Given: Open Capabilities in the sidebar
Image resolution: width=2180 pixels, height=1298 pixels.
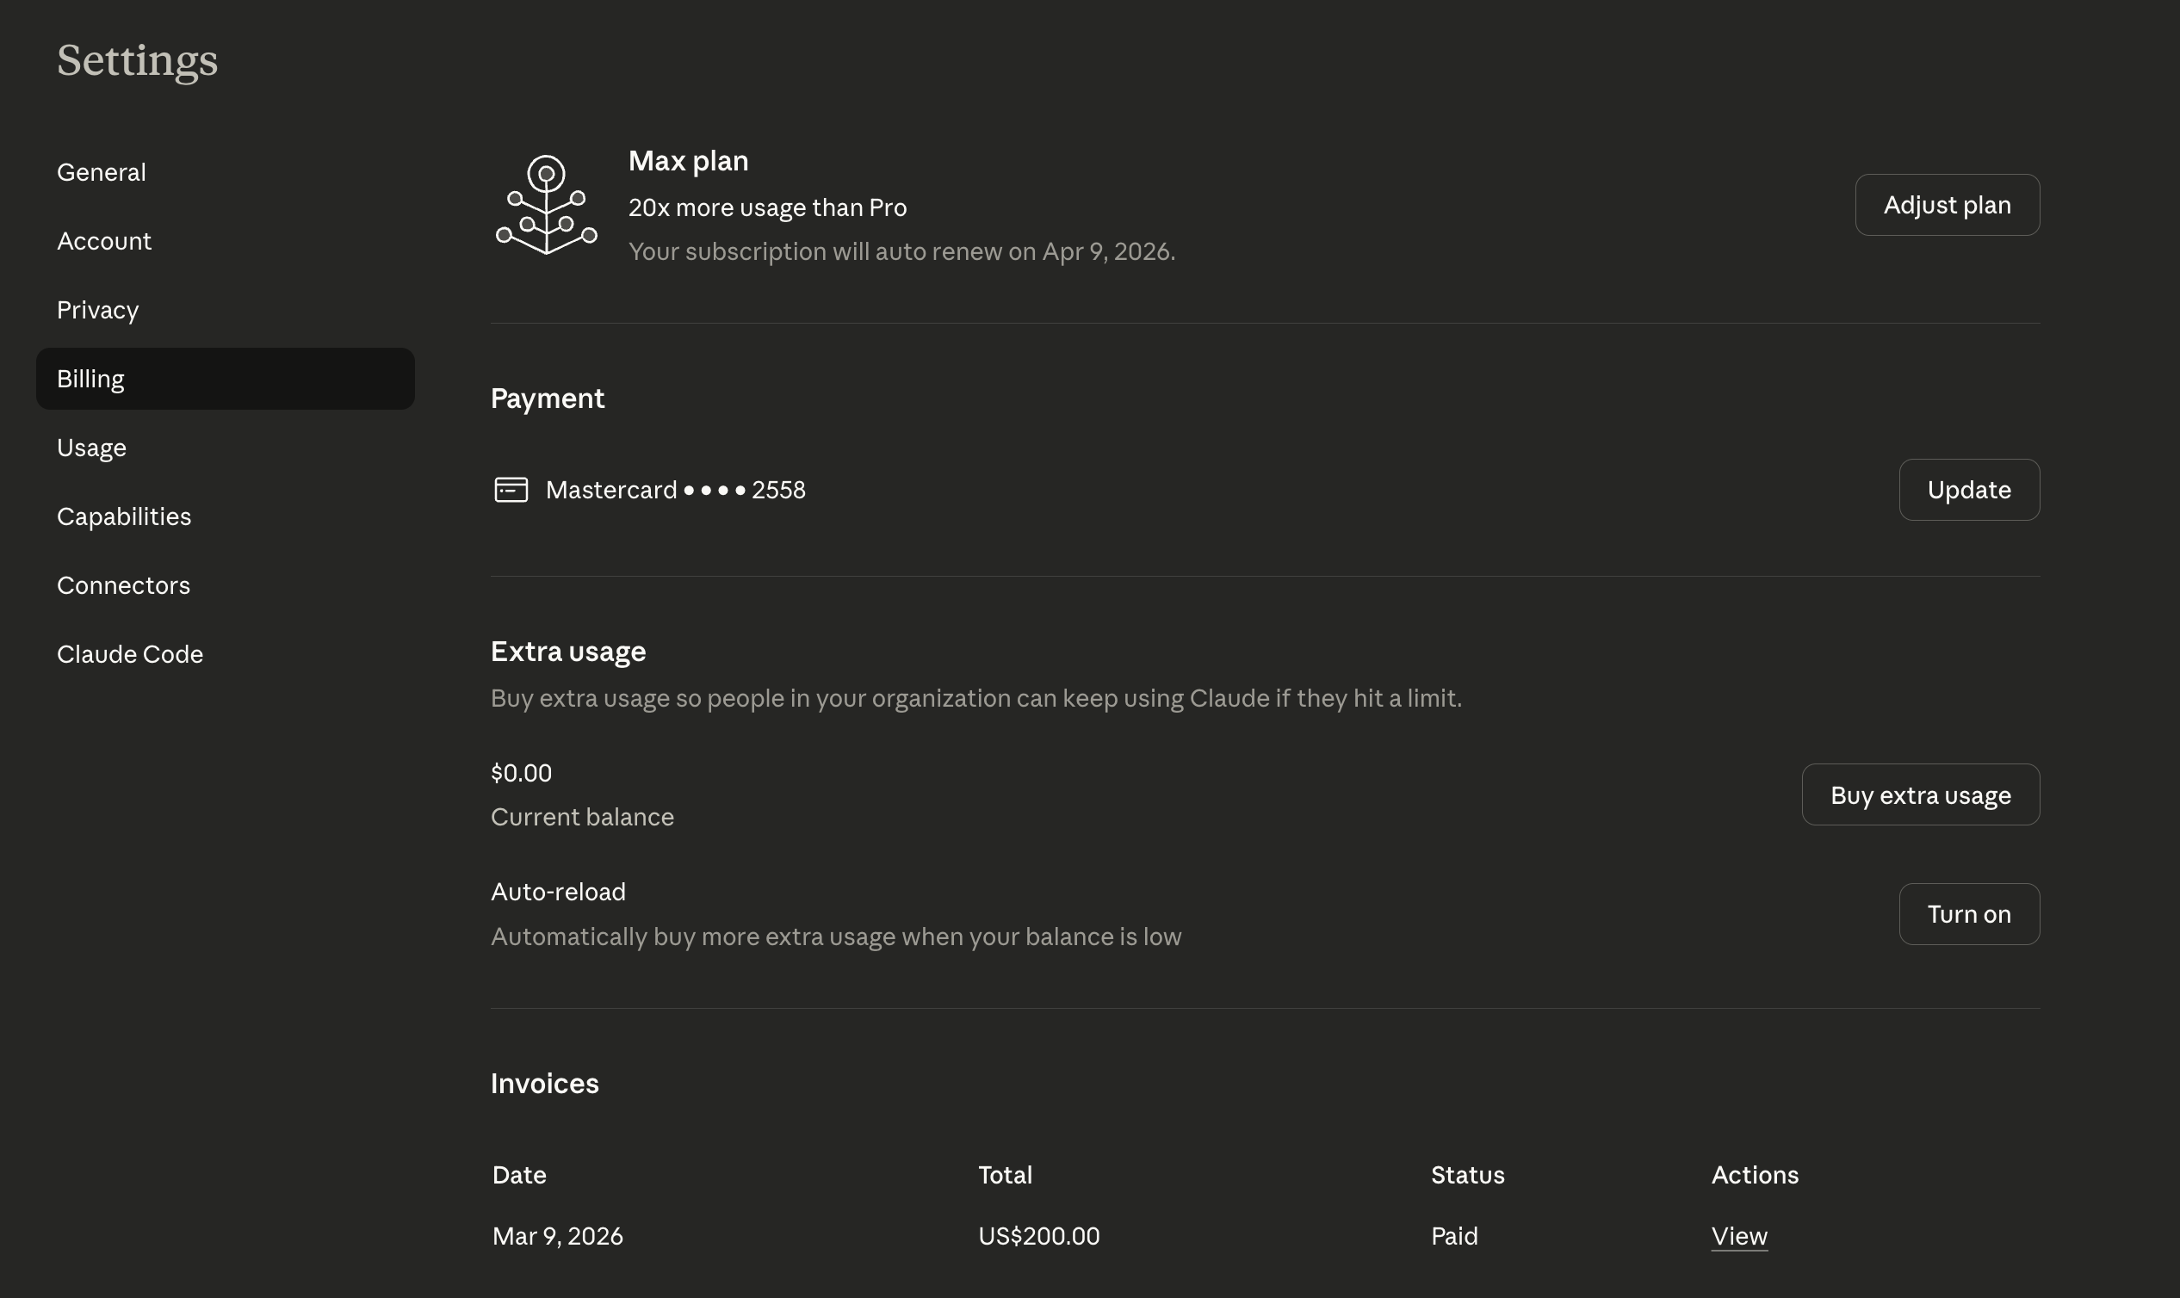Looking at the screenshot, I should (x=124, y=516).
